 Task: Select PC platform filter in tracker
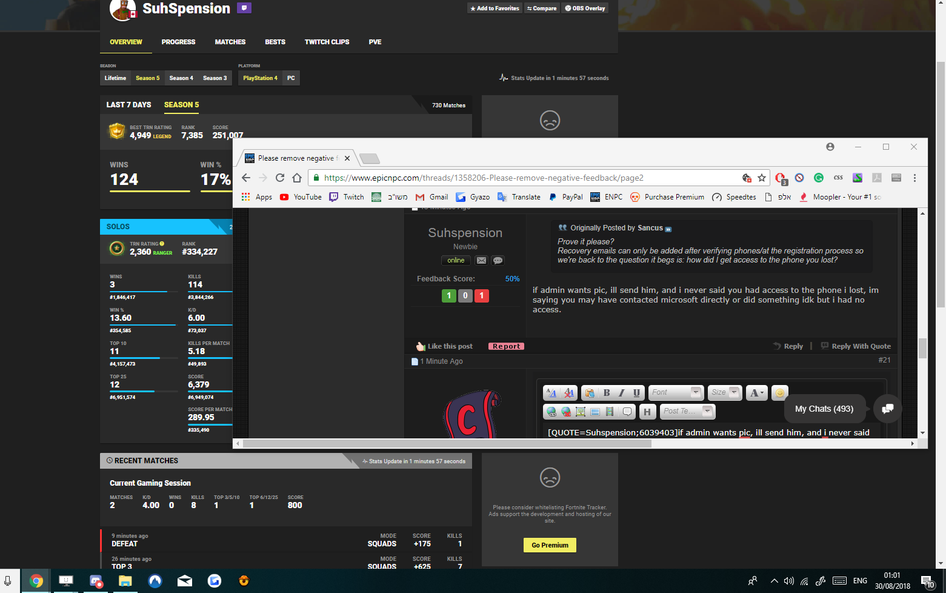(291, 78)
